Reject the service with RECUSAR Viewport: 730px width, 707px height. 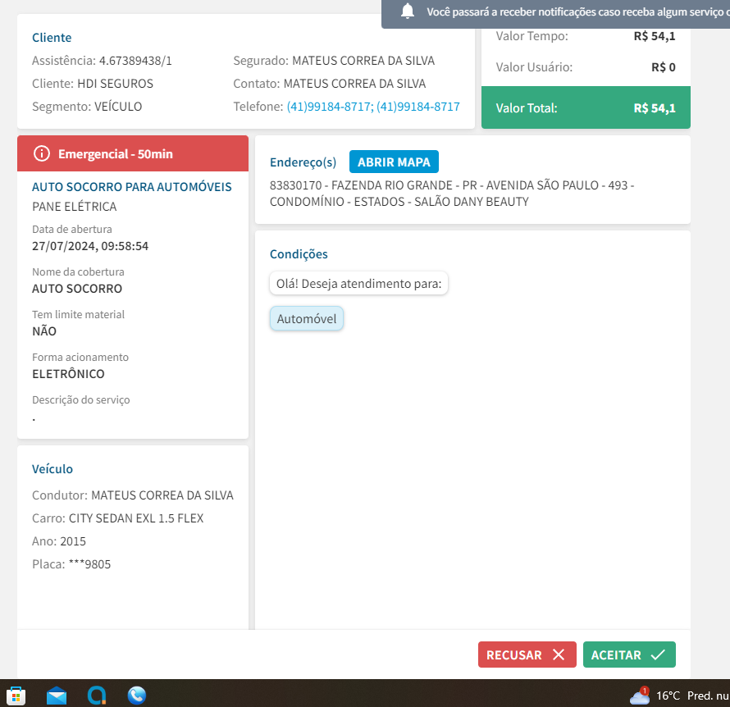[x=527, y=655]
